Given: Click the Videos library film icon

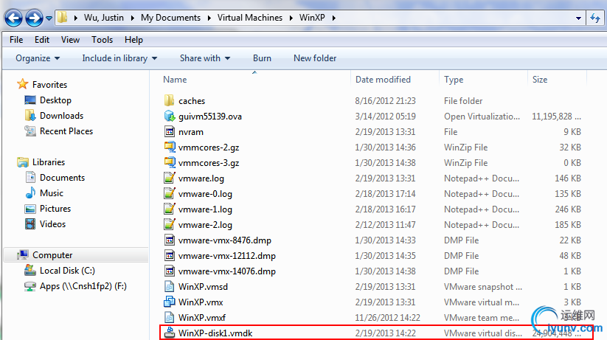Looking at the screenshot, I should (30, 223).
